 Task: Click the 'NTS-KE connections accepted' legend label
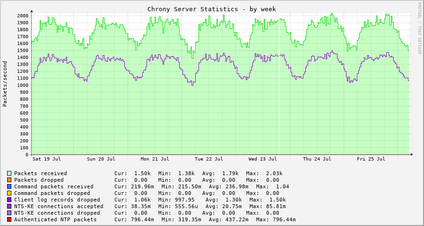tap(59, 206)
